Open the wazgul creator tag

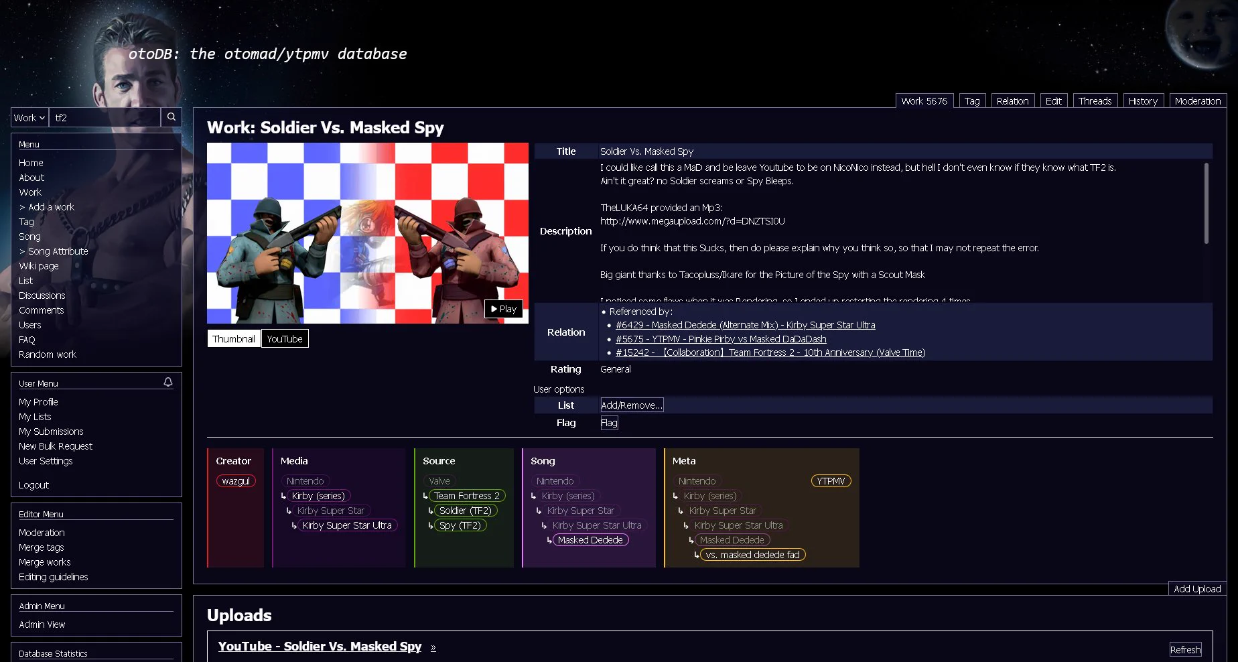point(236,481)
